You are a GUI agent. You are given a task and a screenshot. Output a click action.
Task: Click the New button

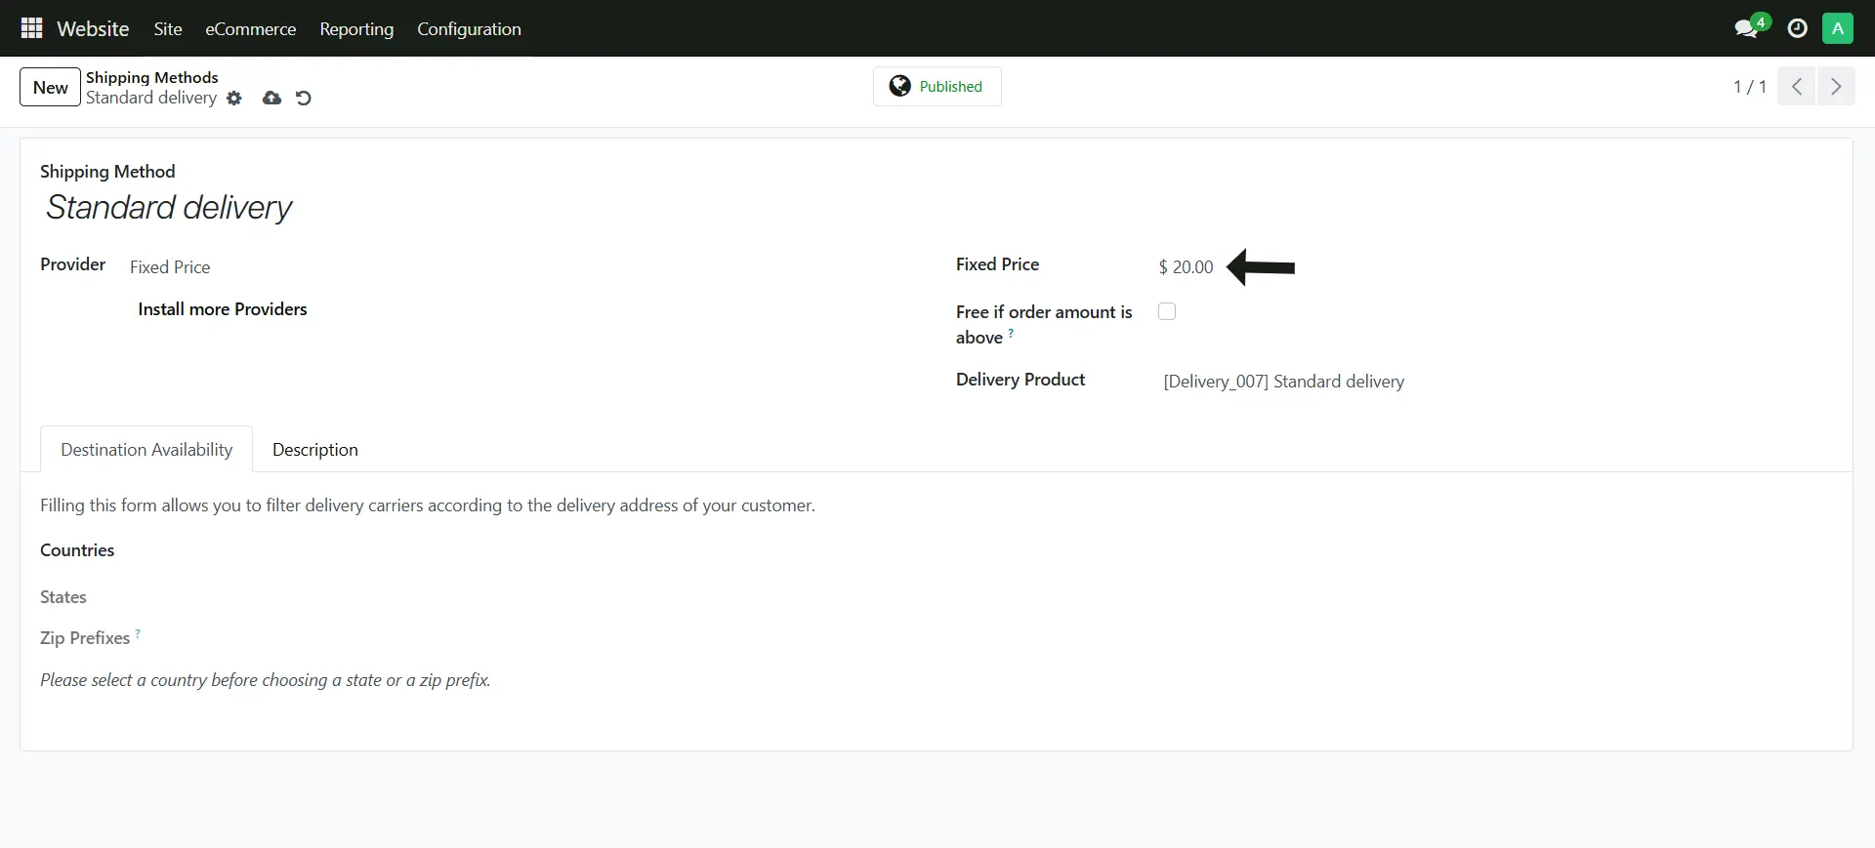(50, 87)
